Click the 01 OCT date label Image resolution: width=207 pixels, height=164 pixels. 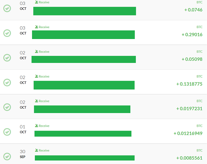tap(23, 129)
